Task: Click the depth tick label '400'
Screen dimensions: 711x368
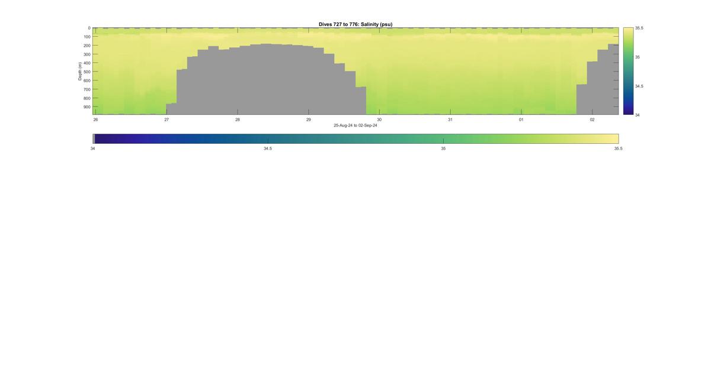Action: [x=87, y=63]
